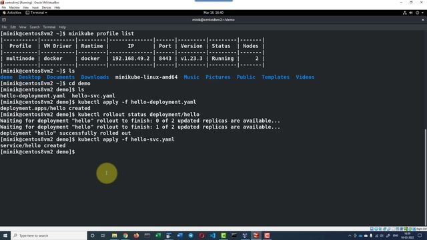The width and height of the screenshot is (427, 240).
Task: Click the GNOME power icon
Action: 417,13
